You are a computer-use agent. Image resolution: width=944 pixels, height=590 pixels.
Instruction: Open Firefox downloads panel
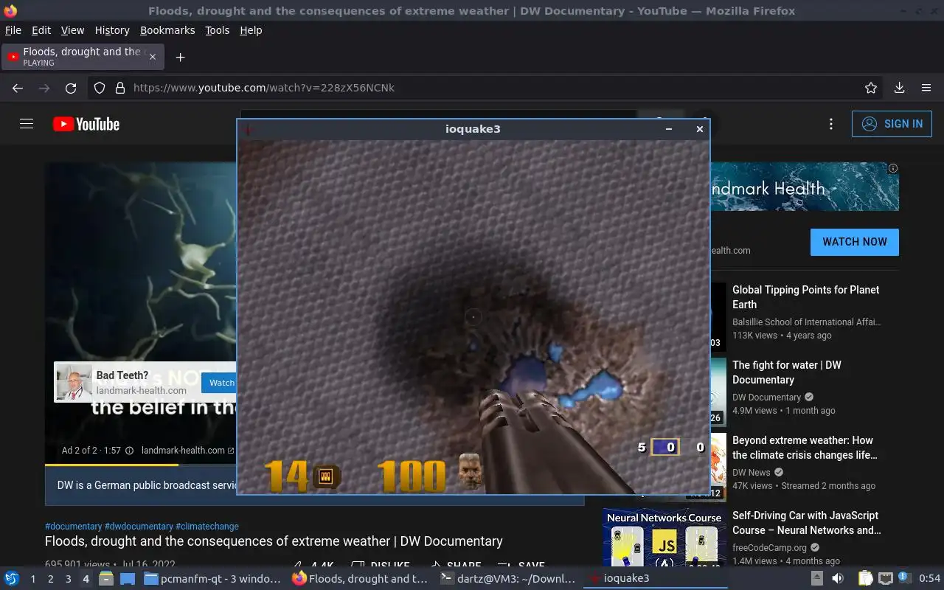click(900, 88)
